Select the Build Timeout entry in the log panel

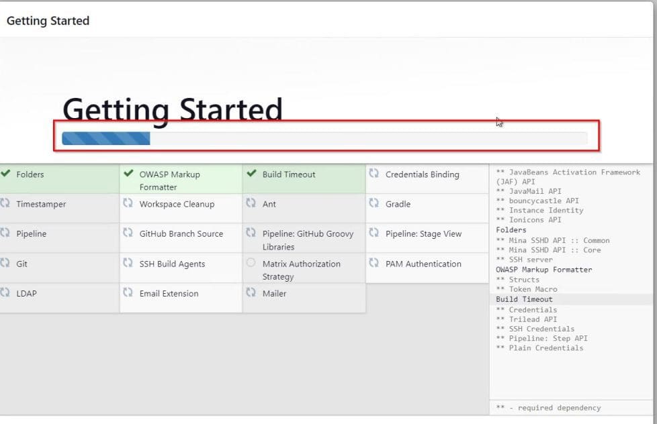(x=524, y=299)
